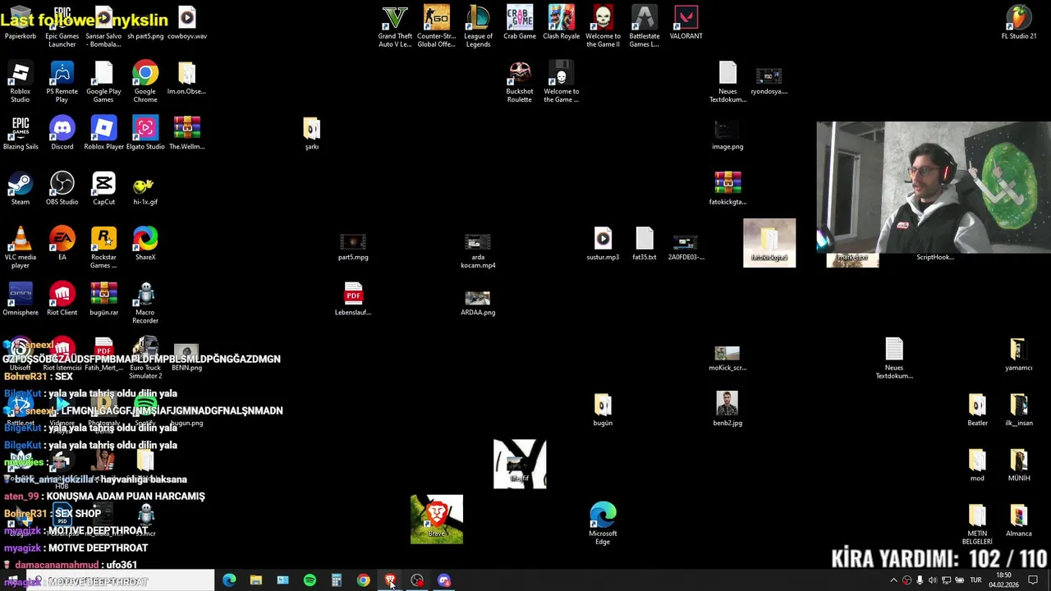1051x591 pixels.
Task: Open Battlestate Games Launcher icon
Action: tap(644, 26)
